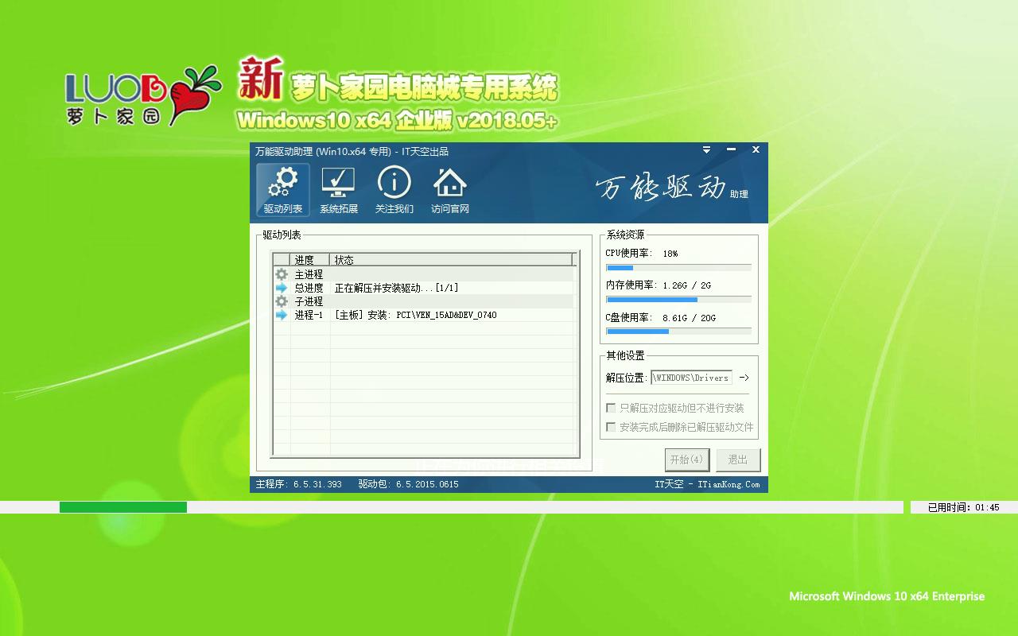Image resolution: width=1018 pixels, height=636 pixels.
Task: Select the 主进程 row
Action: click(x=423, y=274)
